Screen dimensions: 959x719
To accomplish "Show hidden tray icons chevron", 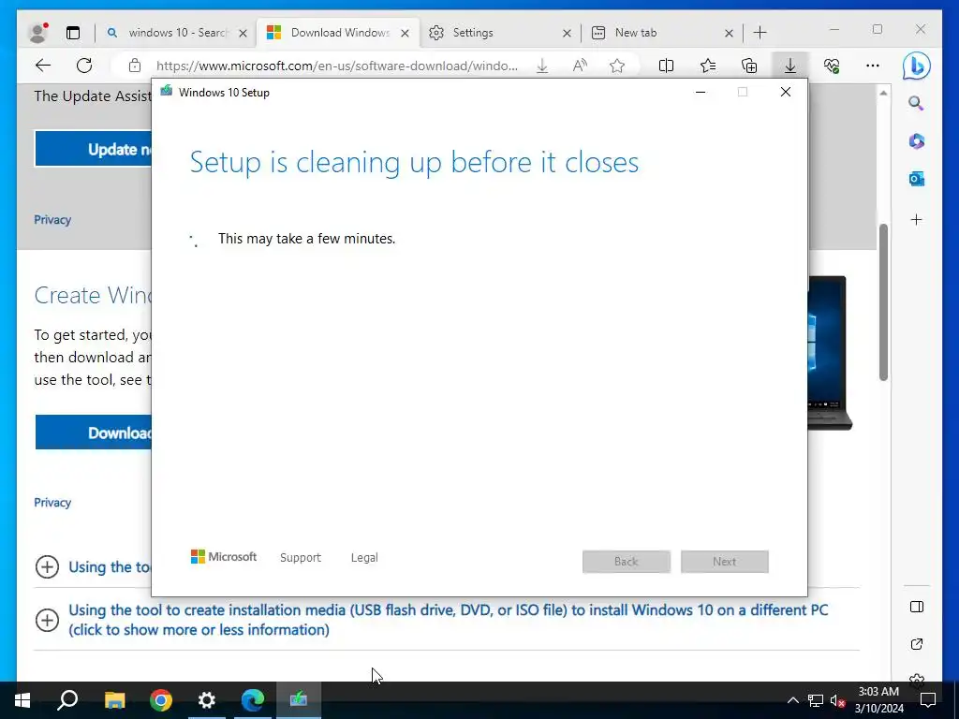I will point(792,700).
